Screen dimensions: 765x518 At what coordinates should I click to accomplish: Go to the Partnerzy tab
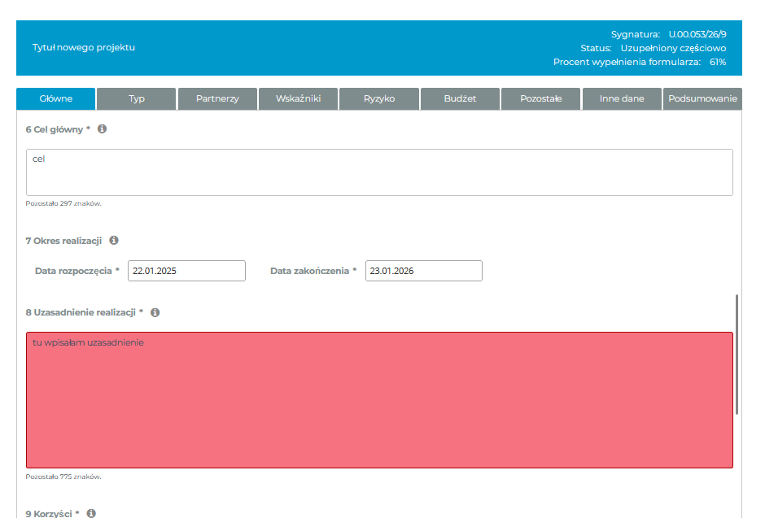tap(217, 98)
